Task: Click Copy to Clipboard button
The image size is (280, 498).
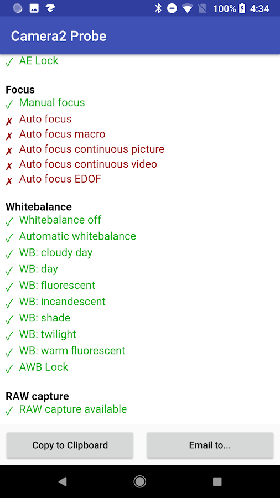Action: [x=70, y=445]
